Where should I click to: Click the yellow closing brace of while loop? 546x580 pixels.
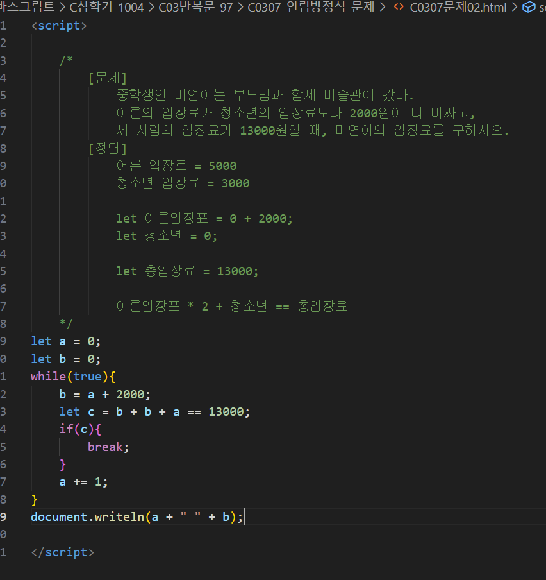click(x=35, y=500)
